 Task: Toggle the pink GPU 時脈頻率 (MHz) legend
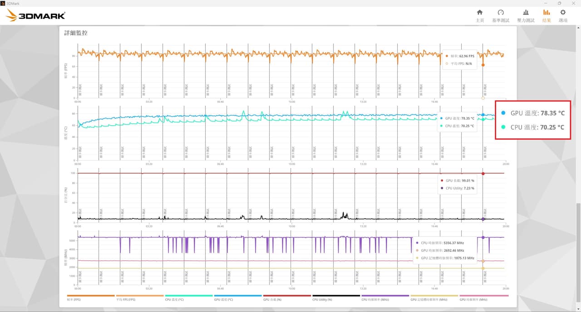click(484, 297)
